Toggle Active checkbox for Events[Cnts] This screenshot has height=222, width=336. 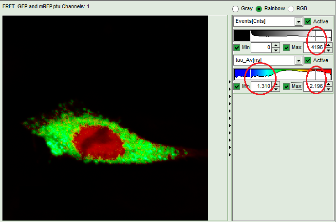tap(308, 21)
